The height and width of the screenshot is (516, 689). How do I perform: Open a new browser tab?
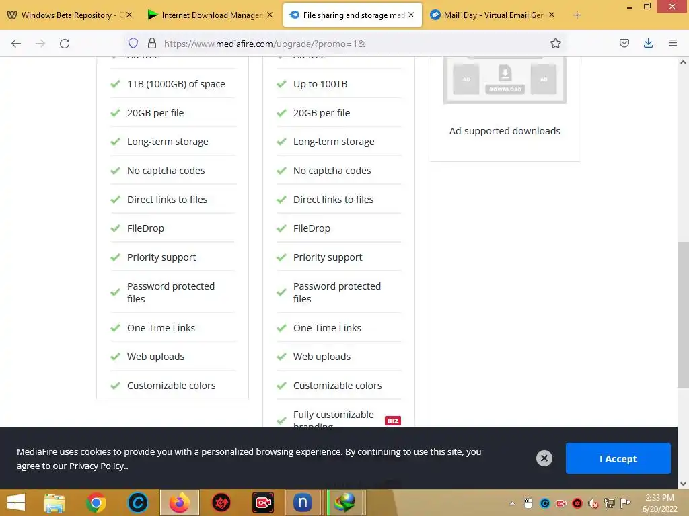pos(577,15)
